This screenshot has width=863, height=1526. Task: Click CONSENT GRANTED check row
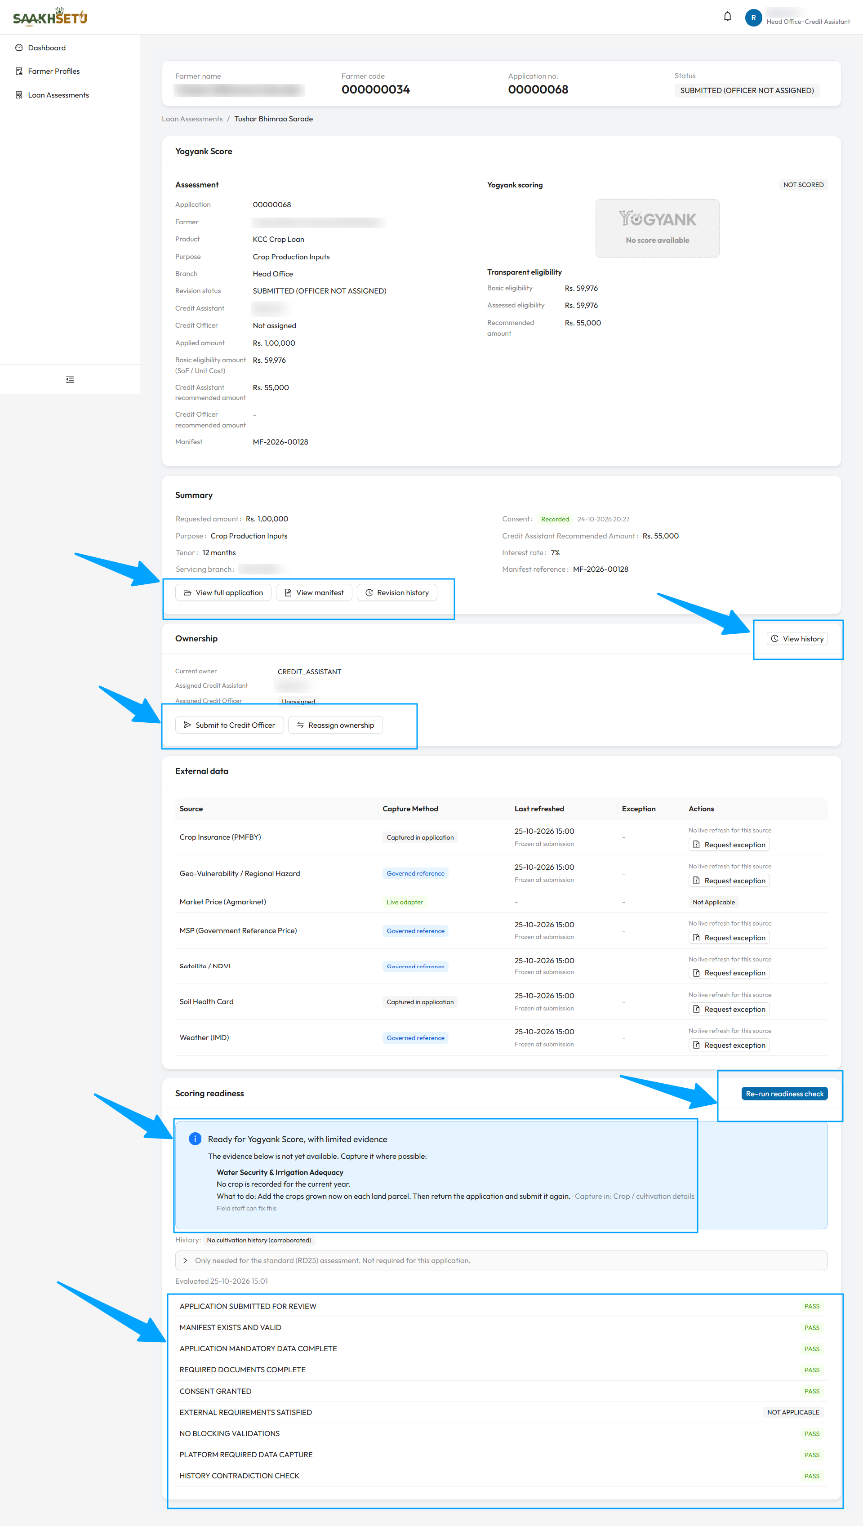pos(501,1391)
